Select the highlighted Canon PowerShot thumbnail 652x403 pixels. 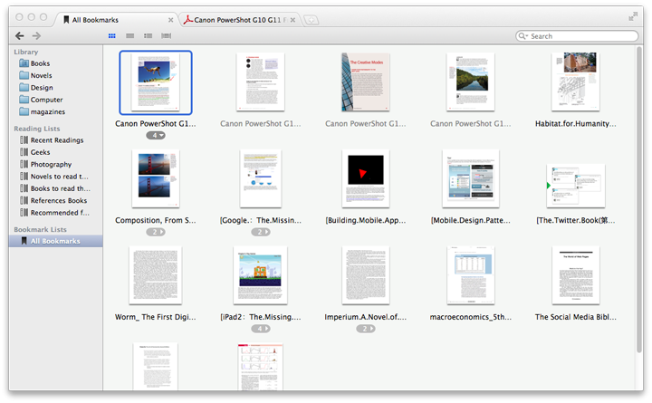(156, 82)
